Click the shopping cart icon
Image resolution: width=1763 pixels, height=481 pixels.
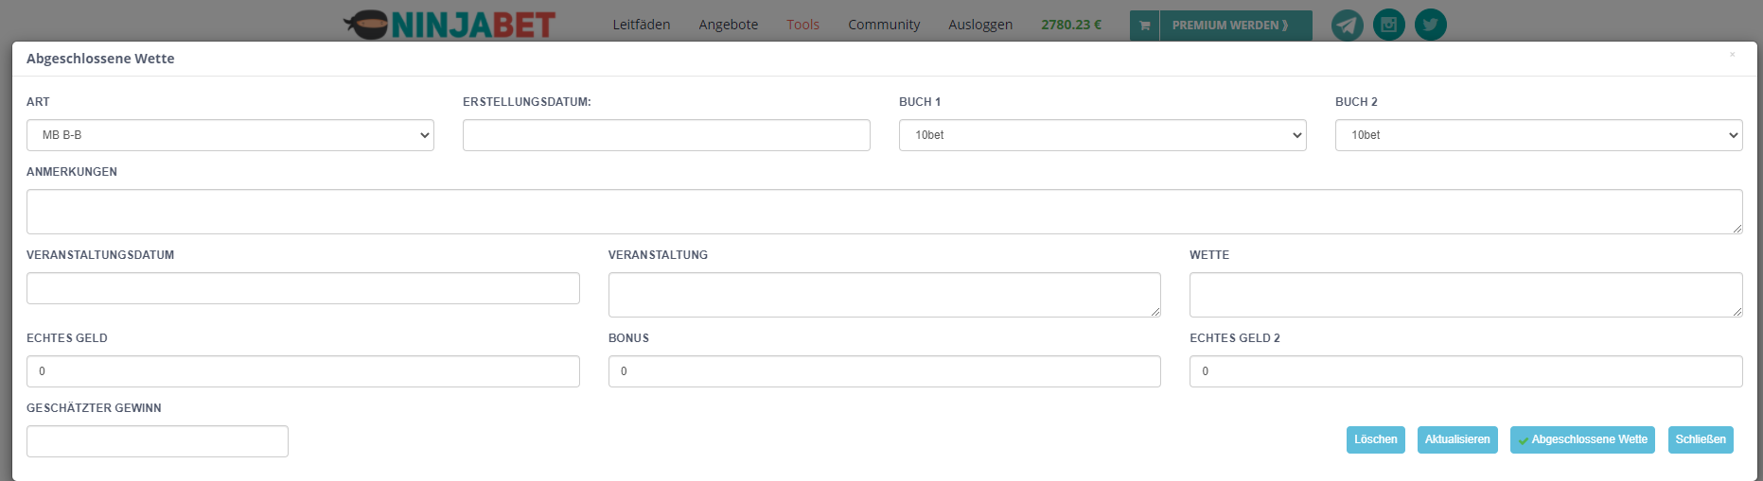(x=1144, y=26)
